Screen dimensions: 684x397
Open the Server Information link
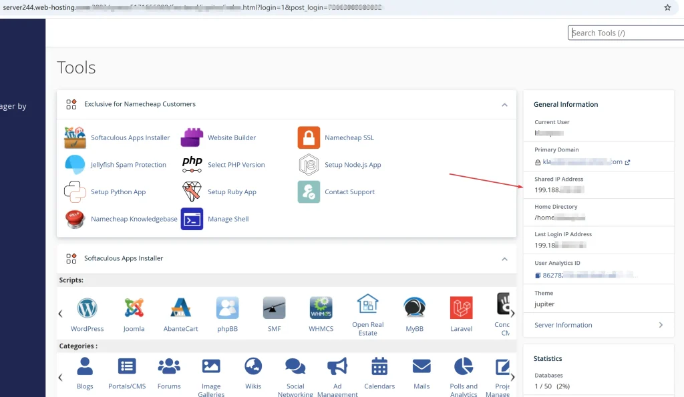563,325
